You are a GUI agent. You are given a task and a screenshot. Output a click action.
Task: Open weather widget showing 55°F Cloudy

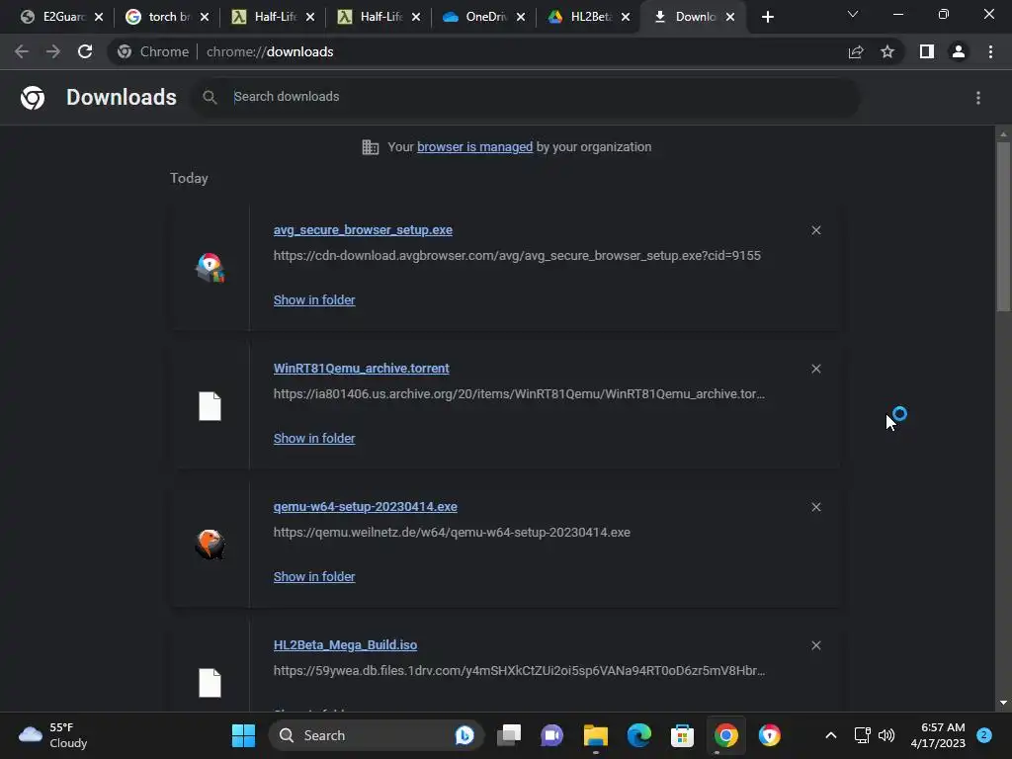pos(53,735)
